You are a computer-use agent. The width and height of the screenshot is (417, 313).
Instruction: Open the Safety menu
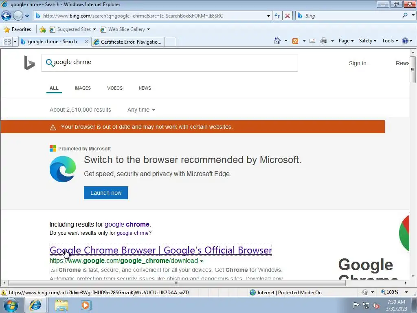tap(368, 41)
